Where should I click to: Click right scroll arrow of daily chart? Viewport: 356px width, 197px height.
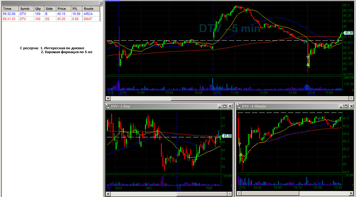point(230,194)
